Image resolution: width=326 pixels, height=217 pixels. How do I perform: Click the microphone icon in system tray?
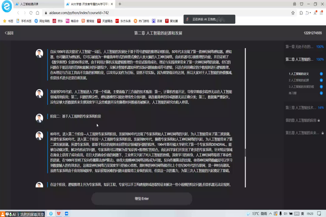point(281,214)
